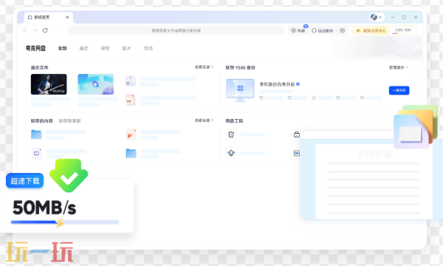Open the document tool icon below the lock
Image resolution: width=443 pixels, height=266 pixels.
[x=296, y=153]
